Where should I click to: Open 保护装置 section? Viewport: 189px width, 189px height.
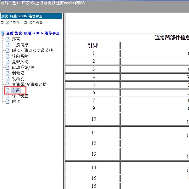coord(20,96)
